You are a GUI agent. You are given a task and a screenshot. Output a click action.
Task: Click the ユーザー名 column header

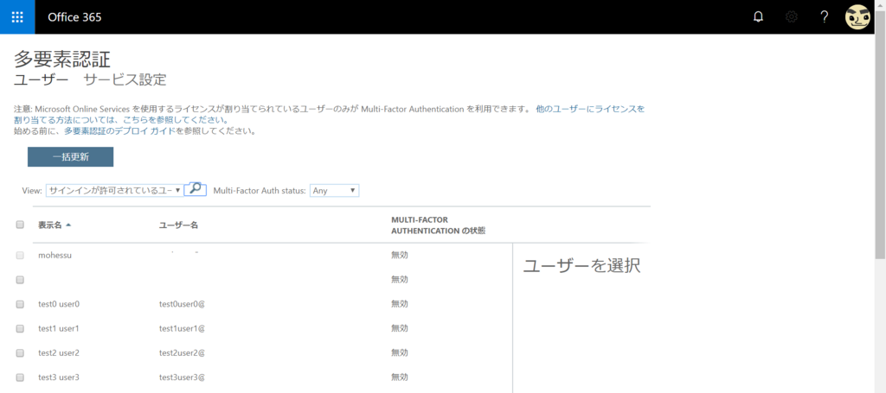click(178, 225)
